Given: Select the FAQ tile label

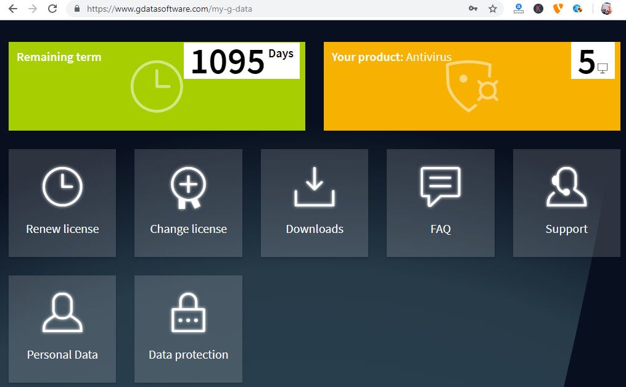Looking at the screenshot, I should point(440,229).
